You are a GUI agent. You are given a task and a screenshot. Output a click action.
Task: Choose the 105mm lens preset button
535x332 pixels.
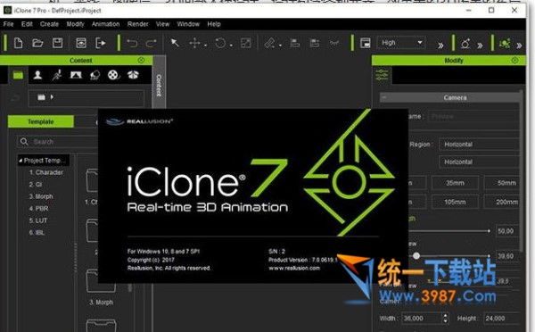point(455,202)
